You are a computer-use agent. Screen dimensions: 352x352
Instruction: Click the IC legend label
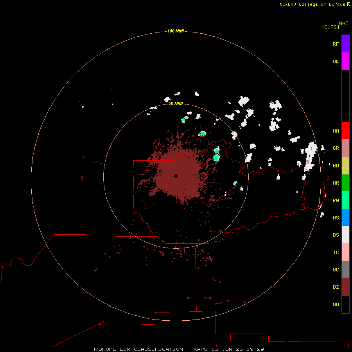coord(336,252)
